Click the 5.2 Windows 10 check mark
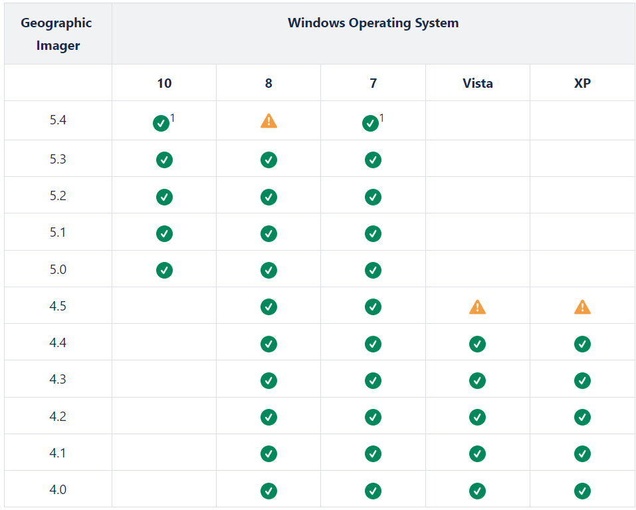The width and height of the screenshot is (636, 510). tap(164, 197)
